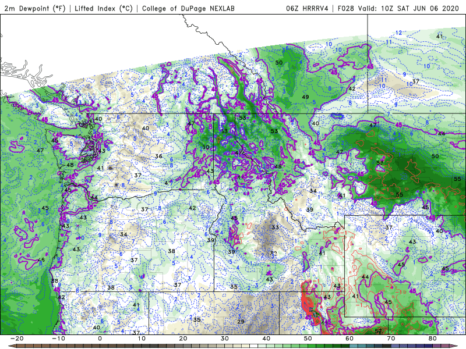Click the blue lifted index value 12
Image resolution: width=466 pixels, height=349 pixels.
coord(399,33)
